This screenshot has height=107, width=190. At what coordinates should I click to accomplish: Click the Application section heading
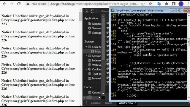click(91, 18)
